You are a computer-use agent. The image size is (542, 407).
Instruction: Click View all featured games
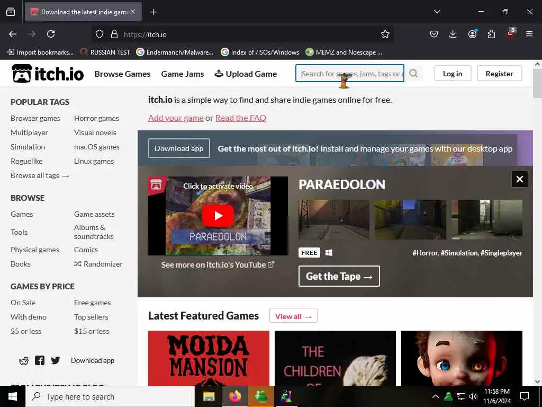(x=293, y=316)
